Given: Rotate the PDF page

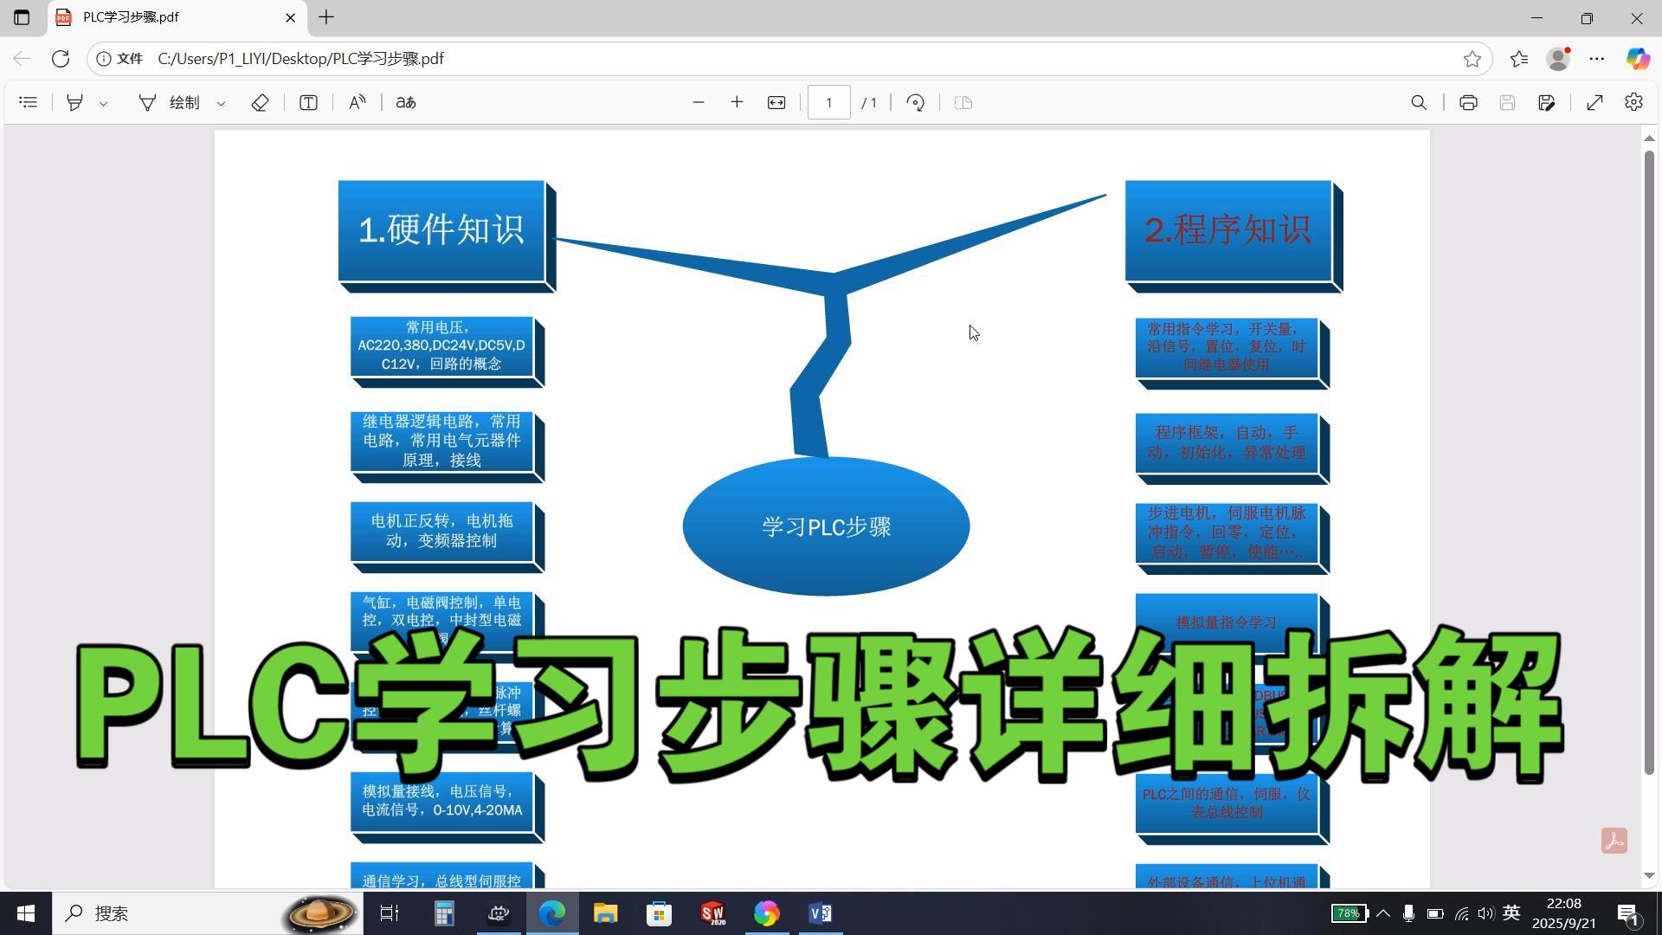Looking at the screenshot, I should pyautogui.click(x=915, y=102).
